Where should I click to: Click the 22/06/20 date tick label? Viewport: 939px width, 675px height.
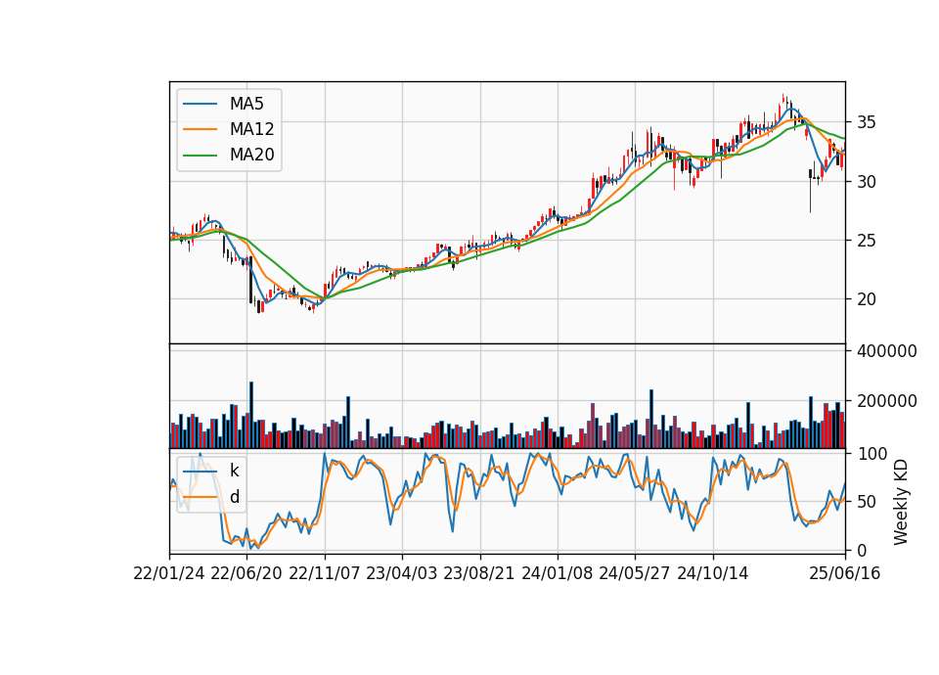point(246,574)
